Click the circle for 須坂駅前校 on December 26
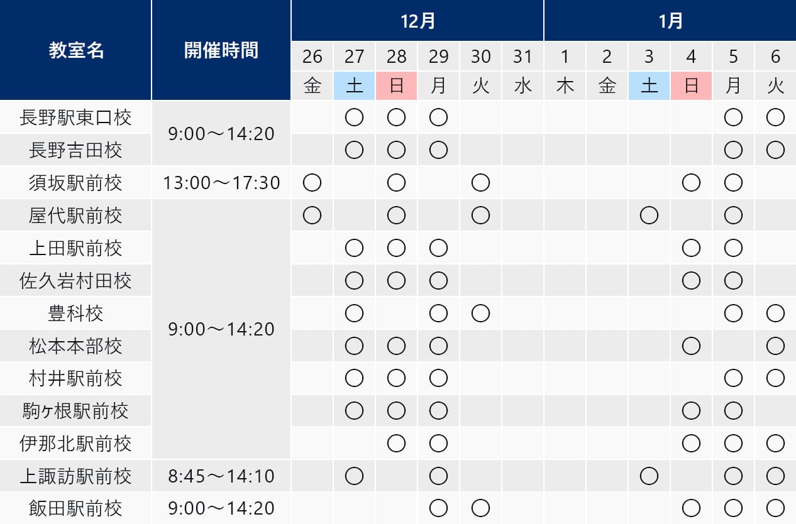Screen dimensions: 796x524 (312, 183)
